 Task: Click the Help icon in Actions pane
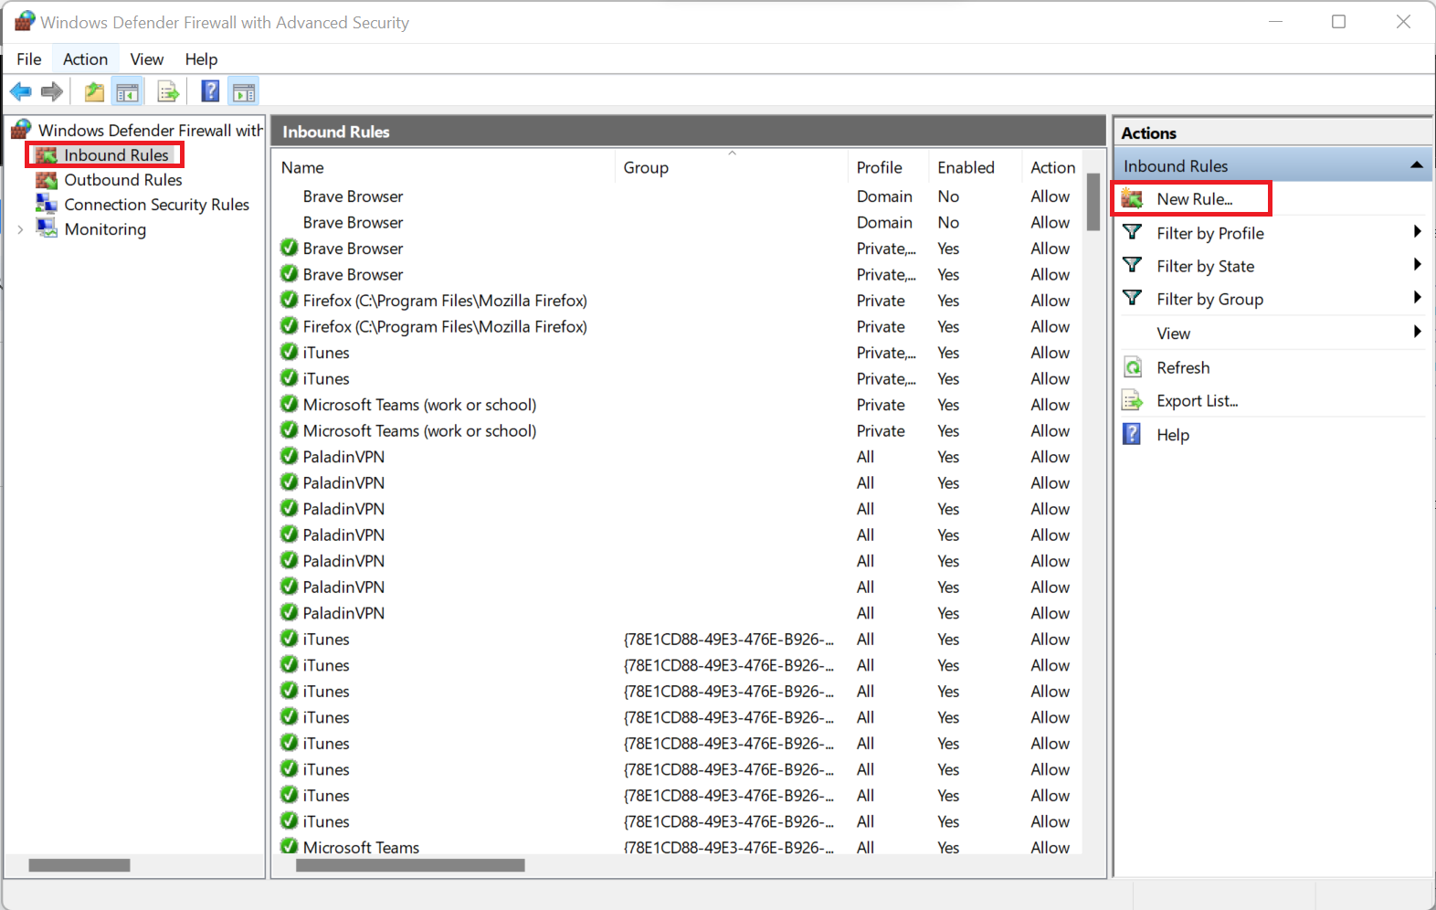[x=1132, y=434]
